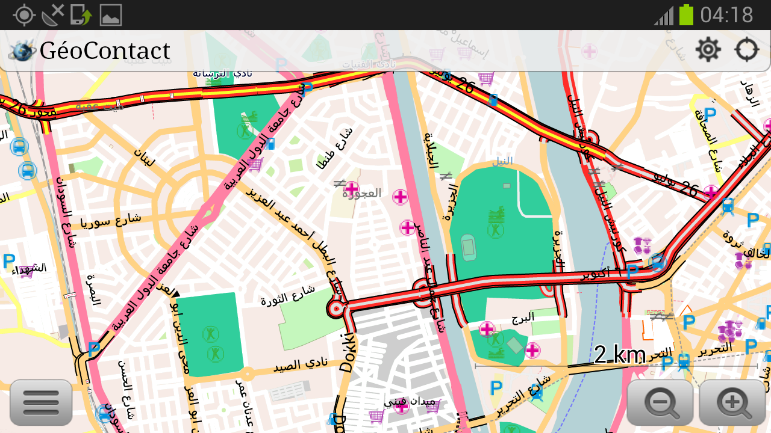Tap the GéoContact title text

tap(105, 51)
